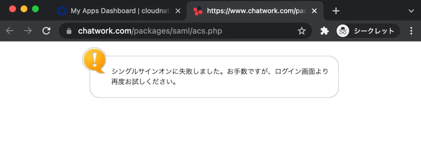Click the Chatwork tab favicon
The height and width of the screenshot is (144, 421).
tap(198, 11)
